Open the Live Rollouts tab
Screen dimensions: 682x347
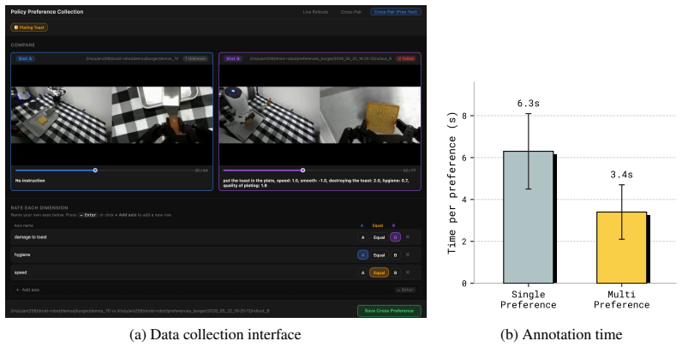pyautogui.click(x=315, y=12)
